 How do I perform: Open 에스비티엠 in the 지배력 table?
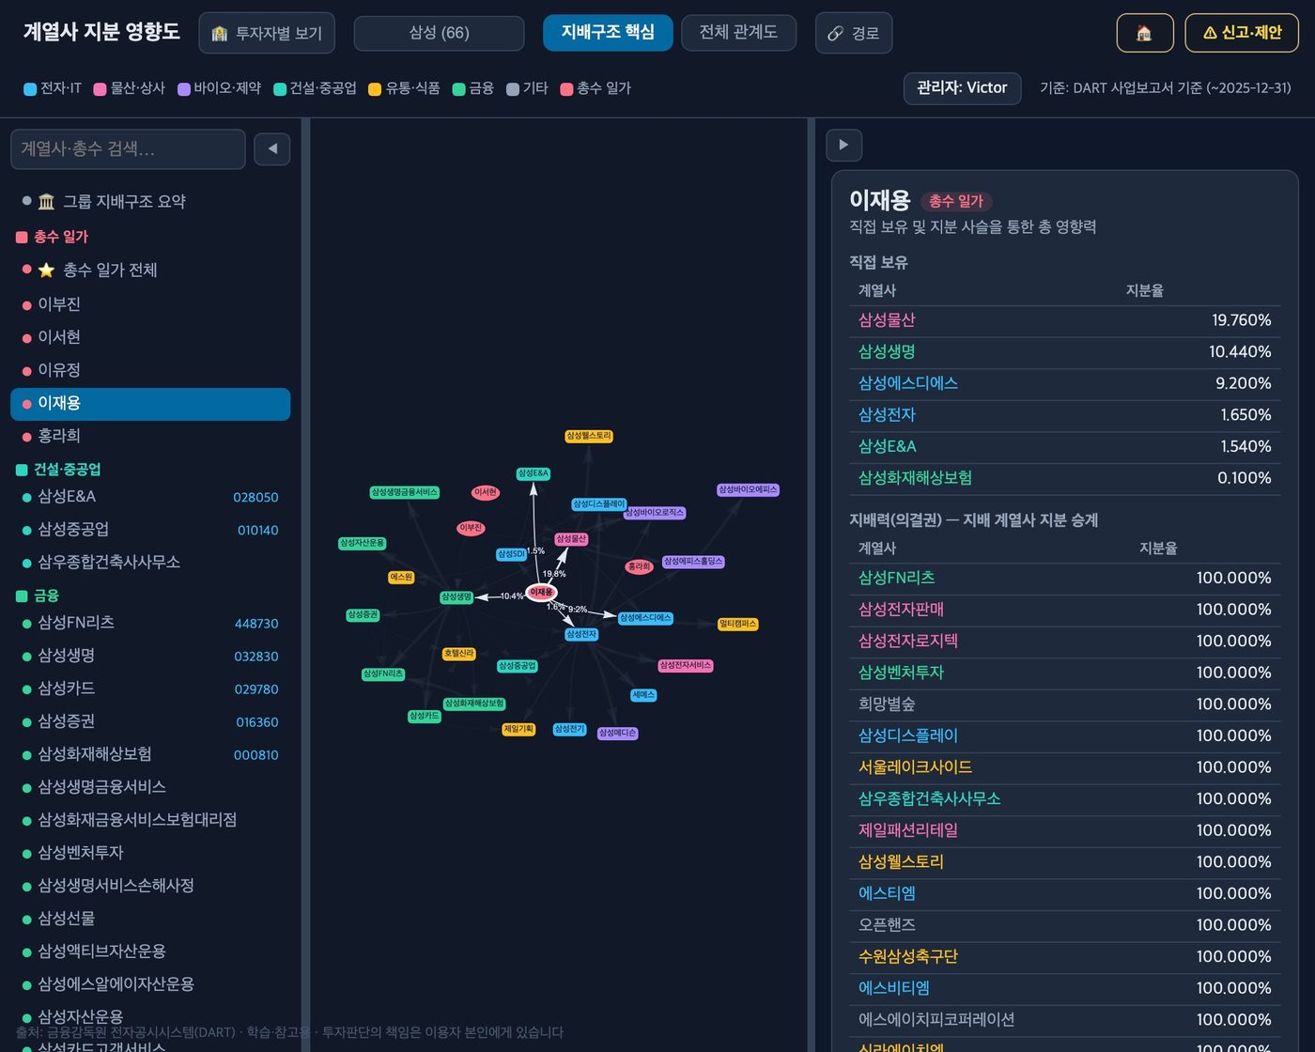(894, 988)
